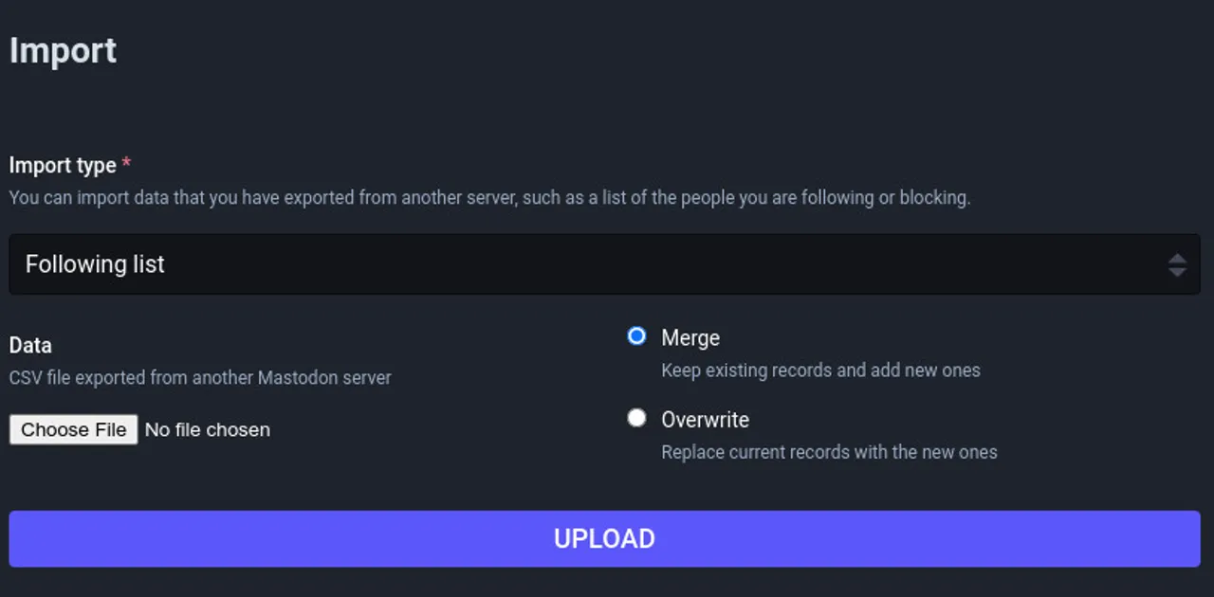Click the 'No file chosen' file field text
This screenshot has height=597, width=1214.
pos(208,430)
